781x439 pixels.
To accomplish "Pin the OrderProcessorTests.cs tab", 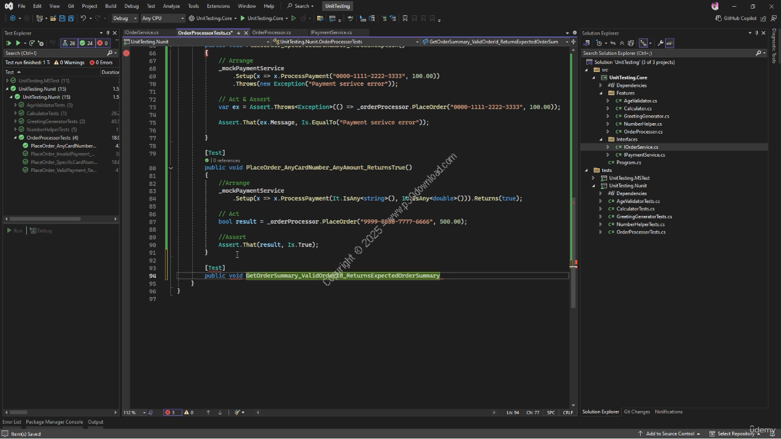I will tap(239, 32).
